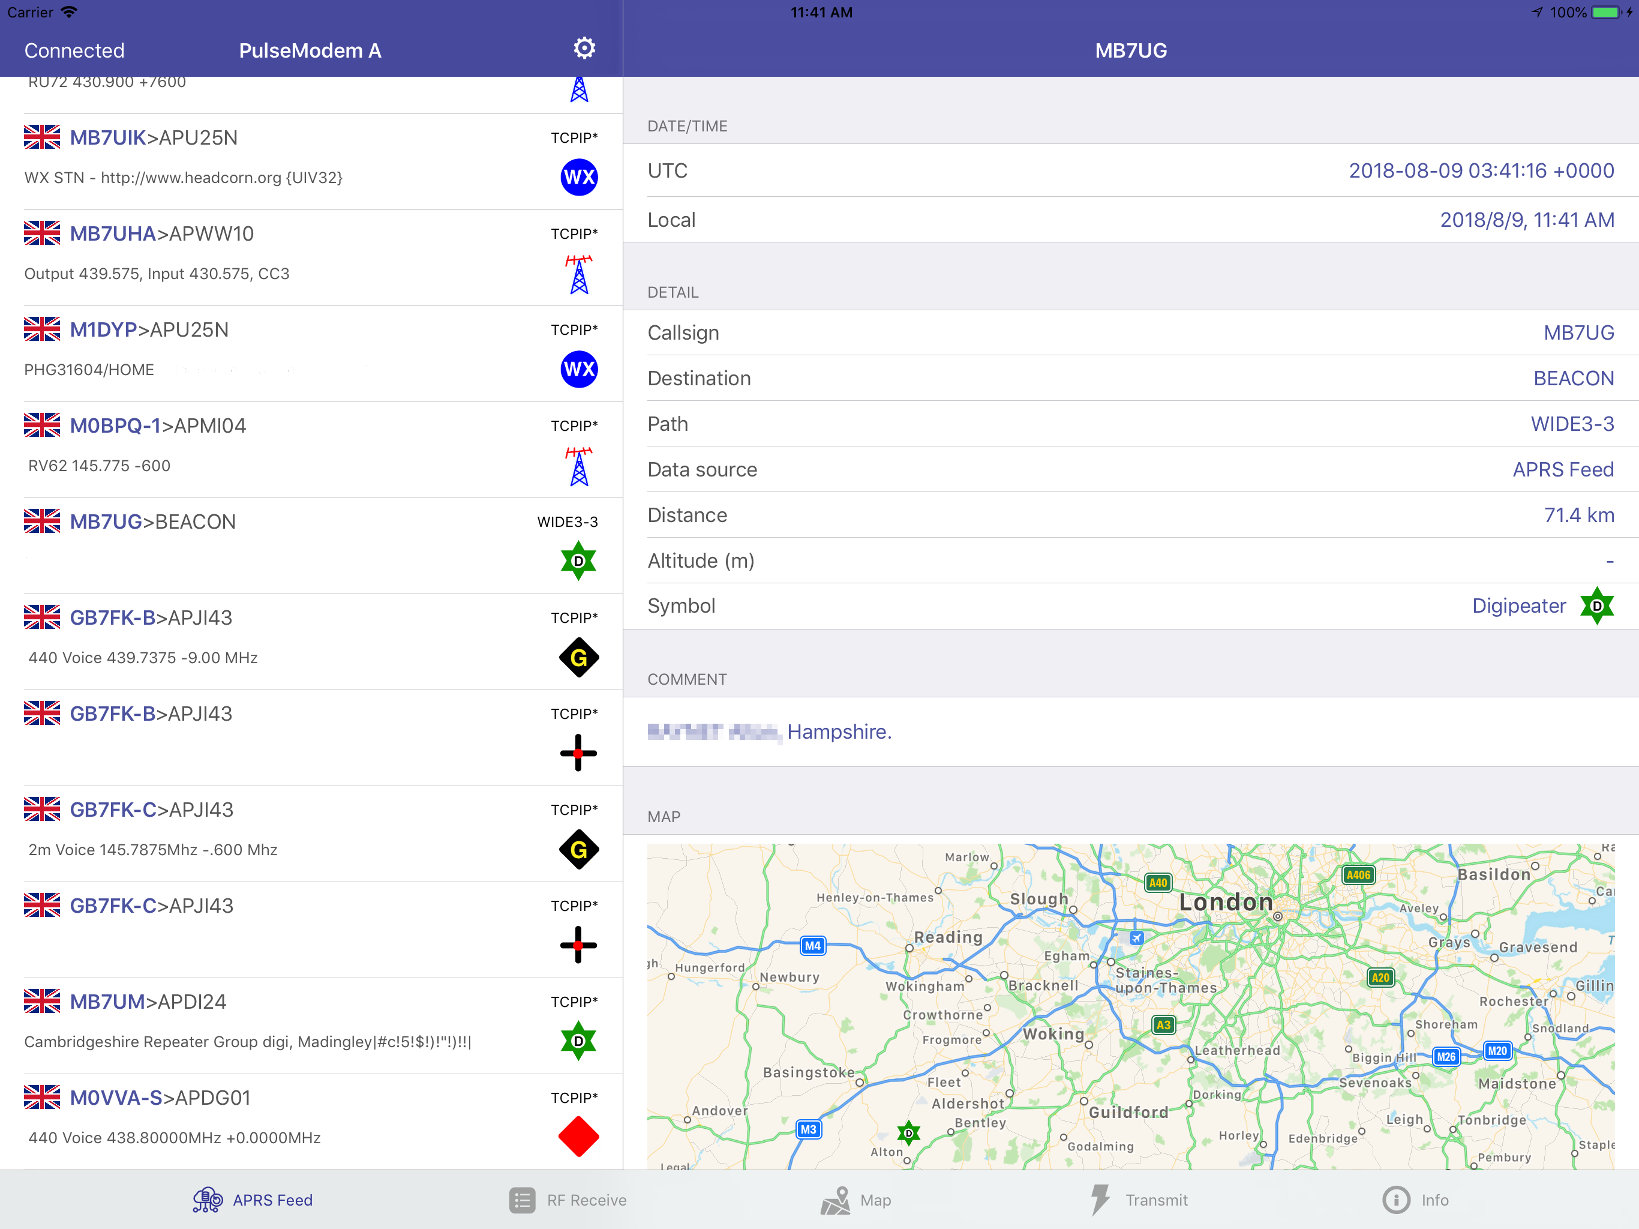Image resolution: width=1639 pixels, height=1229 pixels.
Task: Tap the Digipeater symbol row icon
Action: pyautogui.click(x=1597, y=606)
